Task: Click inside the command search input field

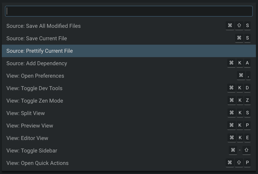Action: 129,11
